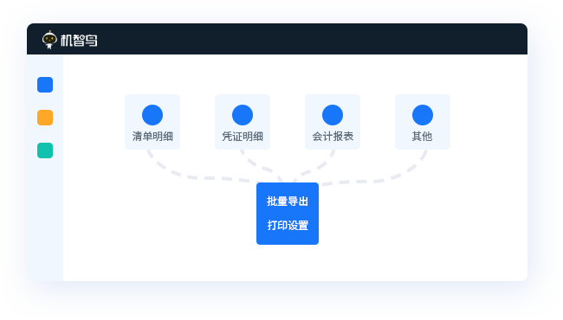Viewport: 563px width, 320px height.
Task: Open the 会计报表 label
Action: (x=333, y=136)
